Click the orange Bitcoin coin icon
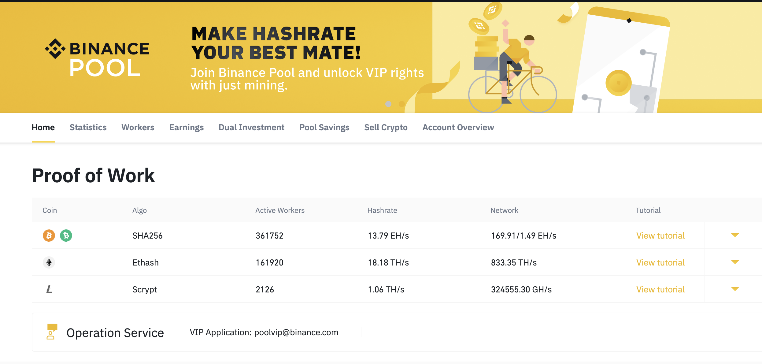762x364 pixels. [x=49, y=236]
